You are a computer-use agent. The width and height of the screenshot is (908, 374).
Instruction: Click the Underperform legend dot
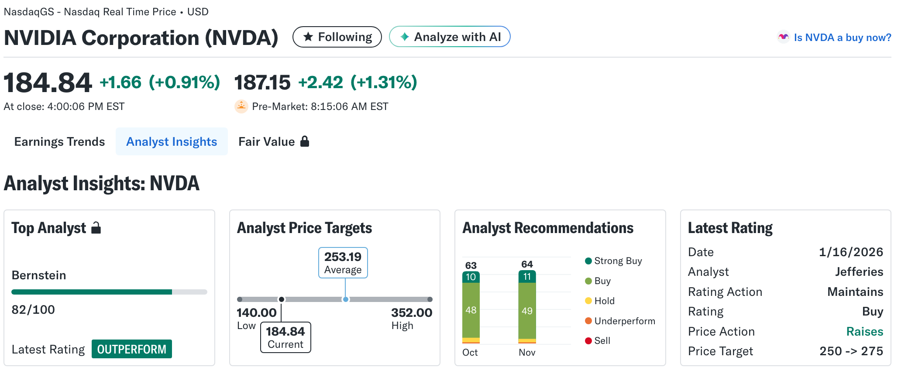pos(588,321)
